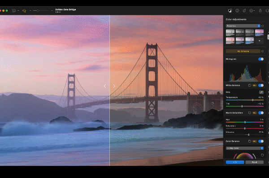Pick gray point with the eyedropper icon
The height and width of the screenshot is (178, 269).
261,92
